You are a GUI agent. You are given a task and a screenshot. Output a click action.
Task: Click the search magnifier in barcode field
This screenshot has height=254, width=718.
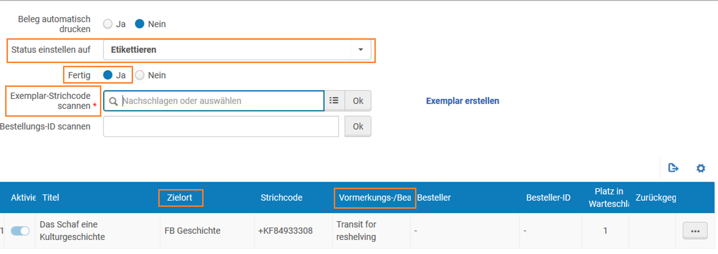[113, 101]
